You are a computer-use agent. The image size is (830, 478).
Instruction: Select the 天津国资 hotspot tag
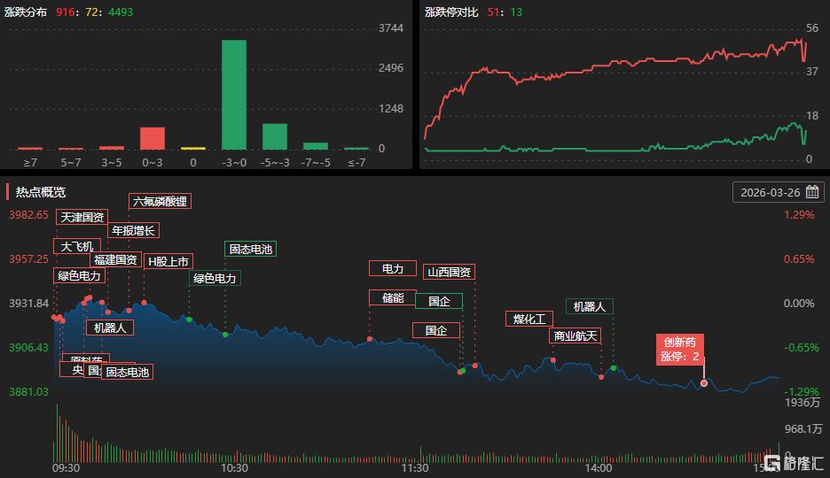(82, 217)
